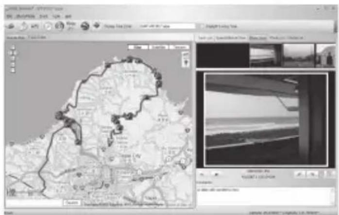Click the marker at the inland end of the track
This screenshot has height=215, width=339.
coord(110,143)
